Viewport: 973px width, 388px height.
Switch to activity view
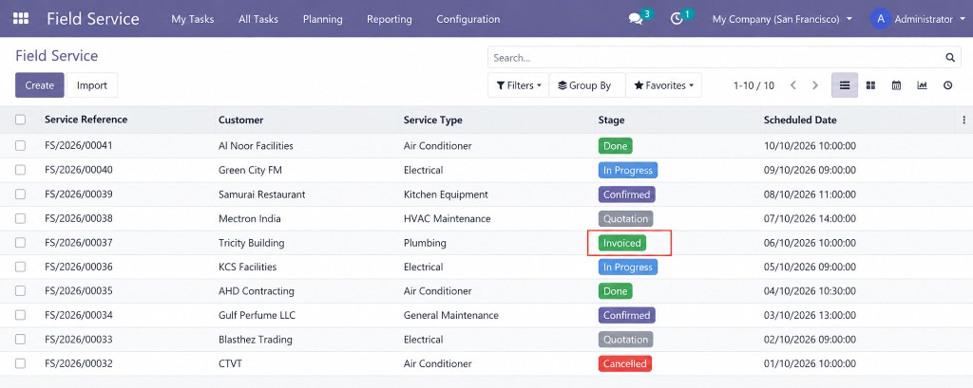coord(947,85)
